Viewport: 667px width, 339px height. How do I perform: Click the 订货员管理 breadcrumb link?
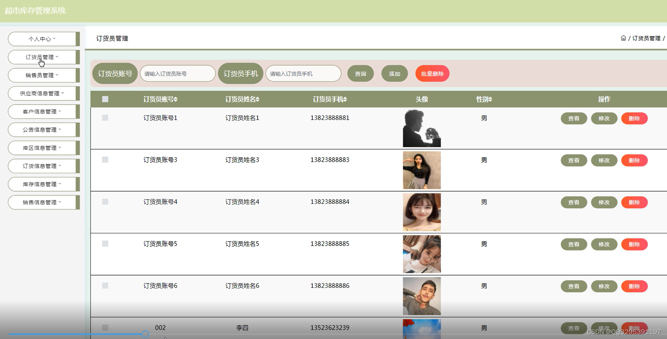point(646,38)
